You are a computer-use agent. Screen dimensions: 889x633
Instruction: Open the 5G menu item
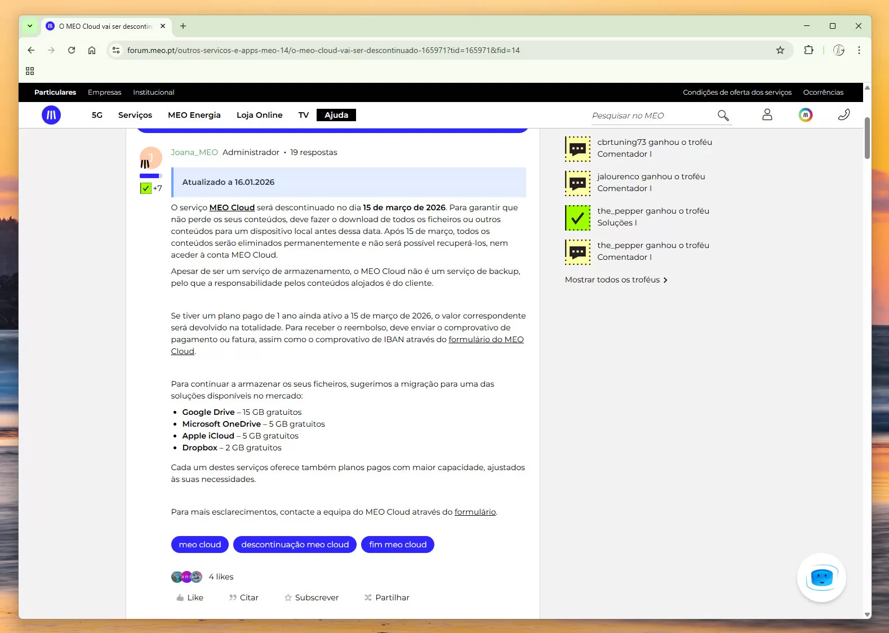(x=97, y=115)
